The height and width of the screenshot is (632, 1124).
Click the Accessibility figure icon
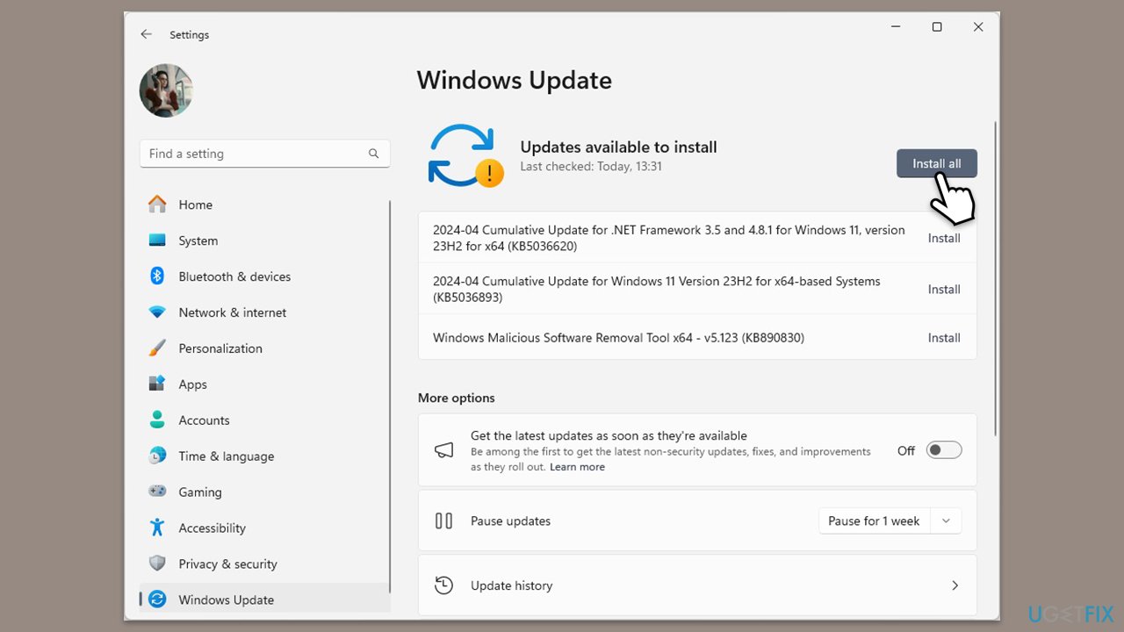[x=157, y=528]
